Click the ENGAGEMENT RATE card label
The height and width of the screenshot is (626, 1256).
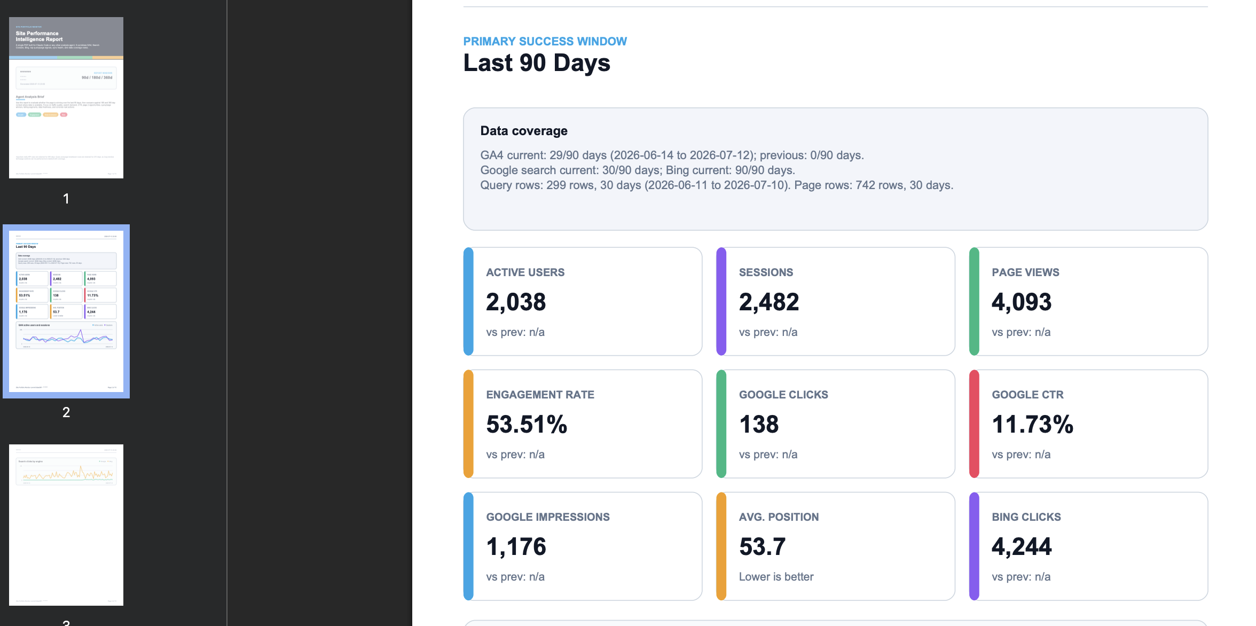[x=540, y=395]
